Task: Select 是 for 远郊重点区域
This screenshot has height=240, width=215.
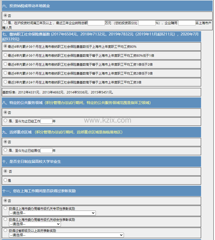Action: coord(5,150)
